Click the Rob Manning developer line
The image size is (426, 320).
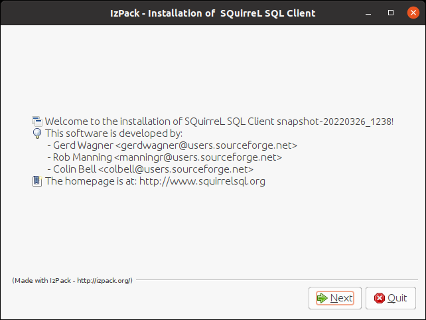[x=165, y=157]
